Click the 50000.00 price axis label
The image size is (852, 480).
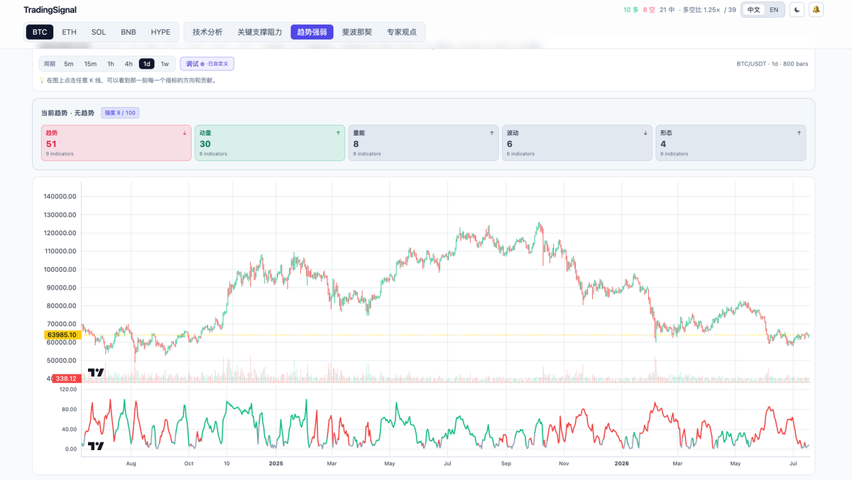[x=62, y=360]
